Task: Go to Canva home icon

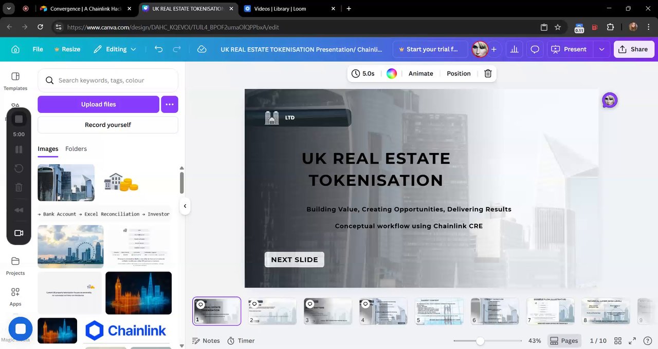Action: [15, 49]
